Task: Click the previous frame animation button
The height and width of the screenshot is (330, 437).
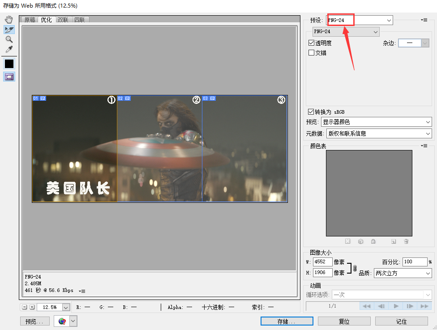Action: 381,306
